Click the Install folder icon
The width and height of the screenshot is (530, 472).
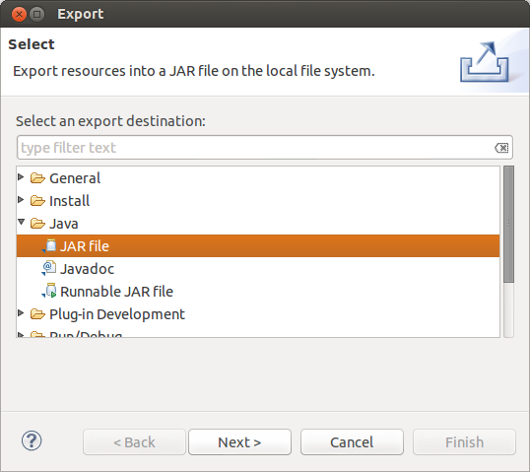[37, 201]
